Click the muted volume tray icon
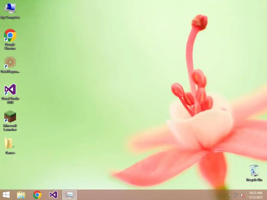This screenshot has height=200, width=267. [242, 195]
